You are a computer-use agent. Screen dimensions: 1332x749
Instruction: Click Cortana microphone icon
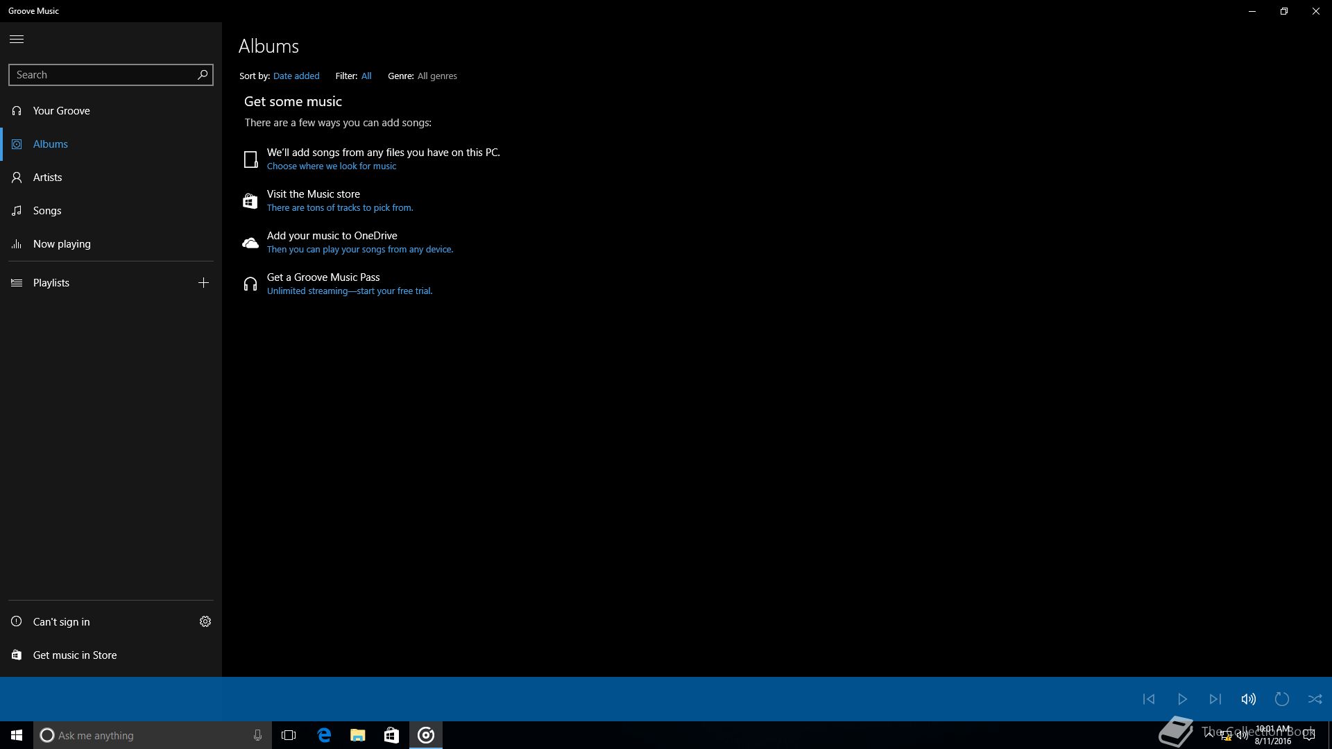click(257, 735)
